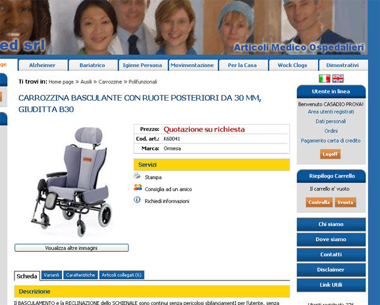Click the wheelchair product image
Screen dimensions: 380x305
pyautogui.click(x=72, y=182)
